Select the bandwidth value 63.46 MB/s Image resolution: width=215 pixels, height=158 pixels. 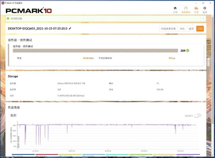point(88,58)
